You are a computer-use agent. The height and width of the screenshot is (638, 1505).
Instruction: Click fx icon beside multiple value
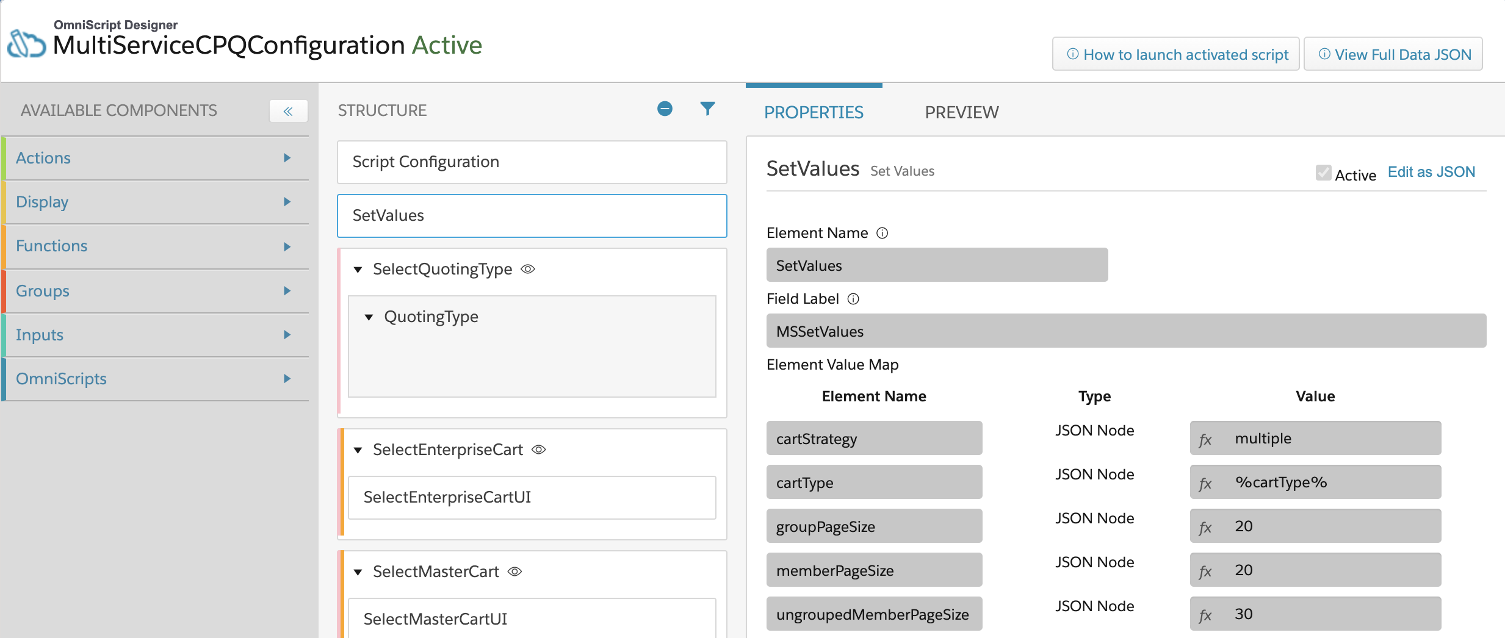click(1205, 439)
